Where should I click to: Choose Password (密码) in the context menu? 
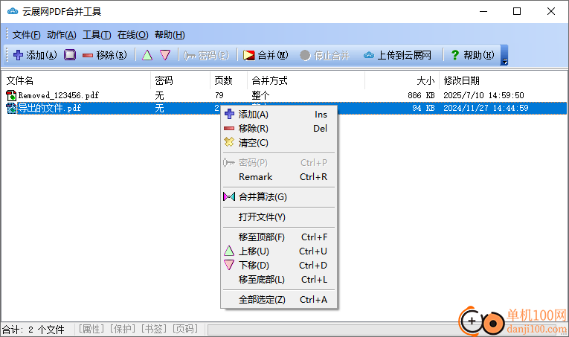[x=279, y=162]
